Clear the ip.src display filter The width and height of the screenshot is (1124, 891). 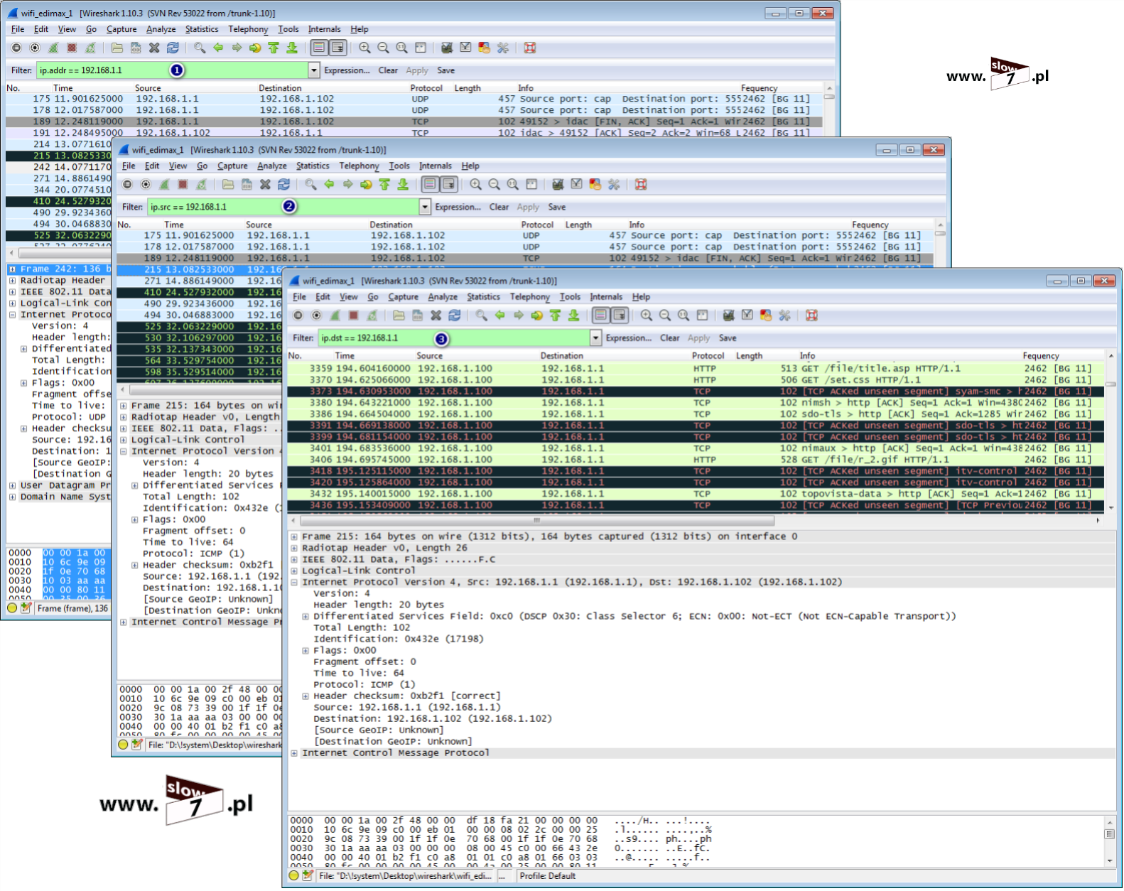coord(499,207)
